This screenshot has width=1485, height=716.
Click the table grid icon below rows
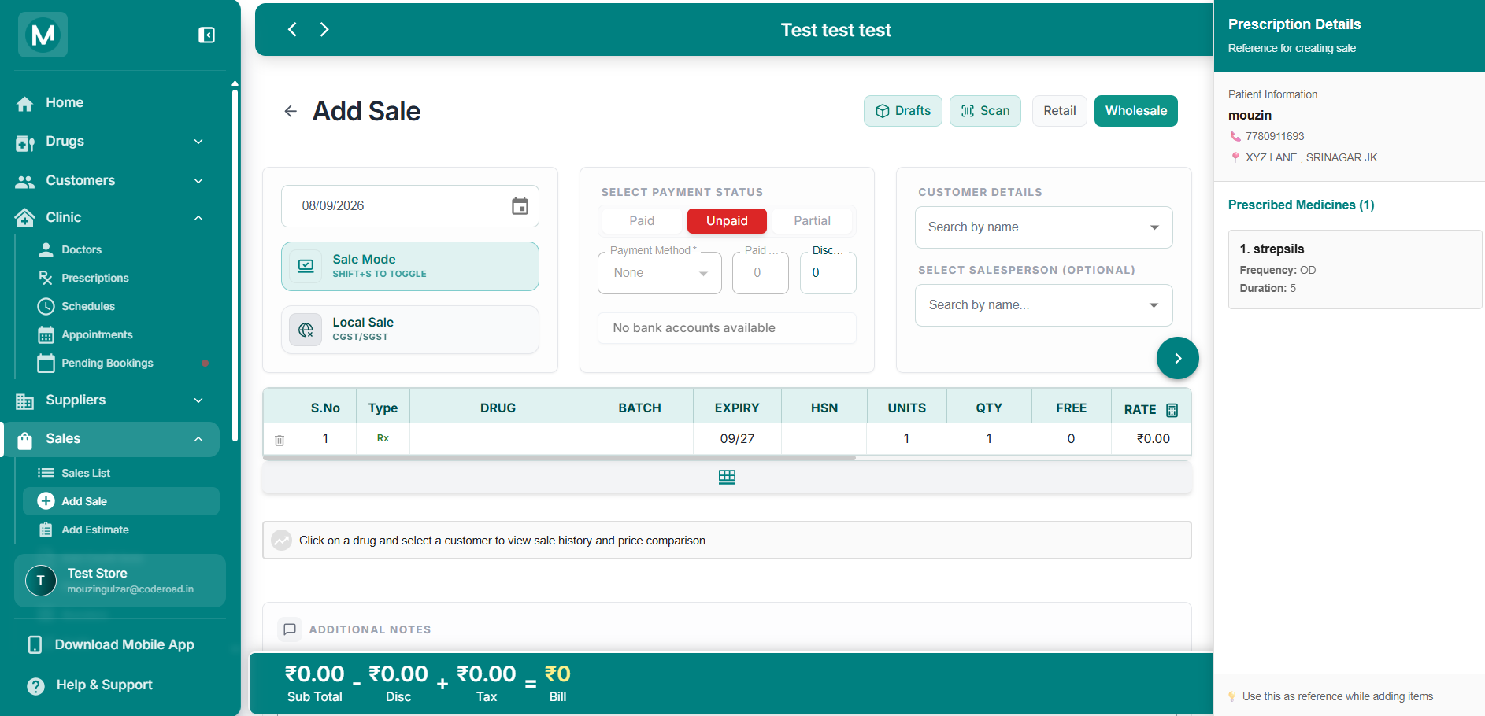727,477
